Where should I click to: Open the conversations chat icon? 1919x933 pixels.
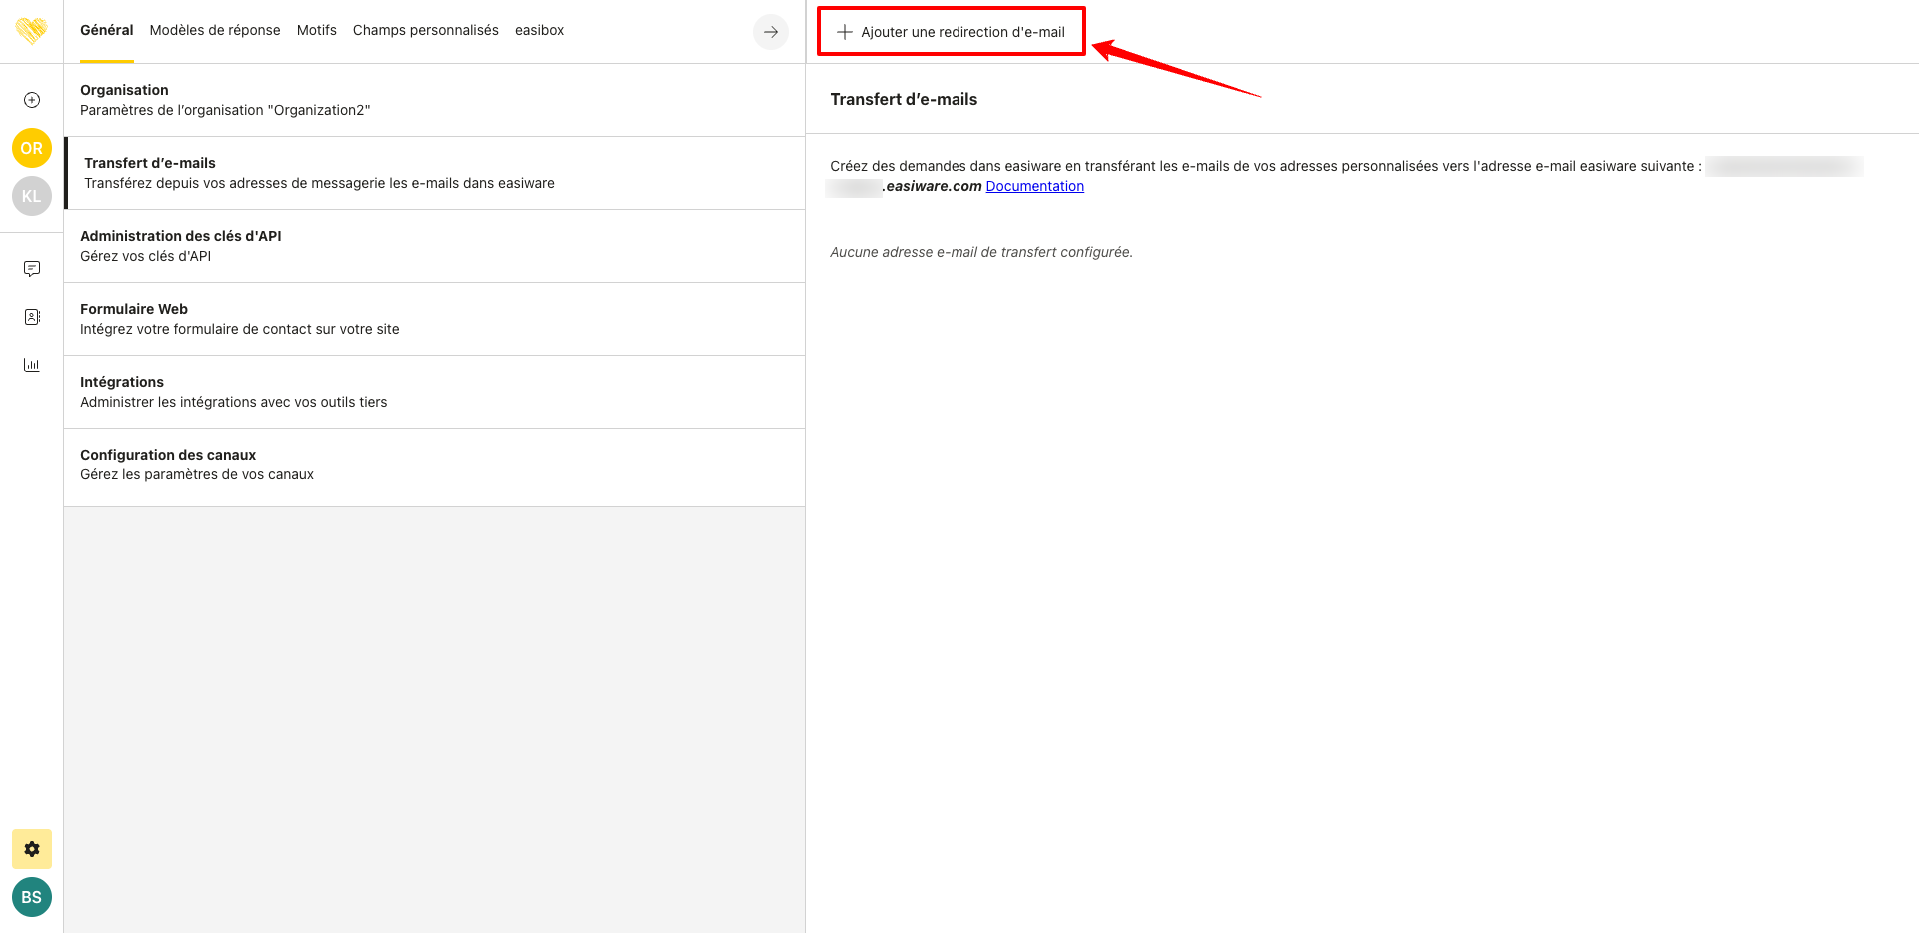point(32,269)
